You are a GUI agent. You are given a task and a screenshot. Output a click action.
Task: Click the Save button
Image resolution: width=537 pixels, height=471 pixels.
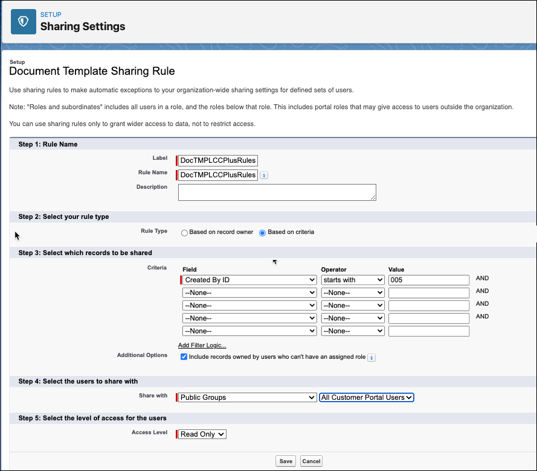286,461
